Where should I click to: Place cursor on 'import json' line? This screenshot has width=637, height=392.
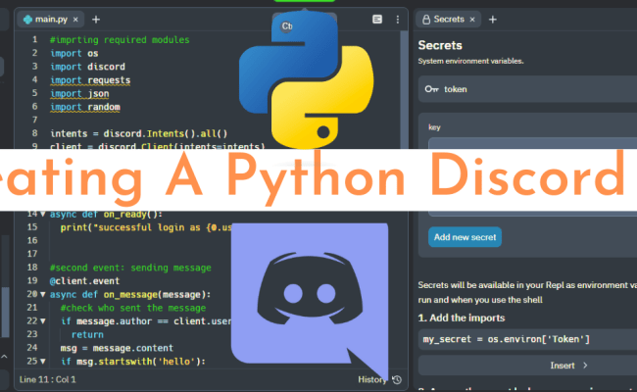click(x=79, y=93)
